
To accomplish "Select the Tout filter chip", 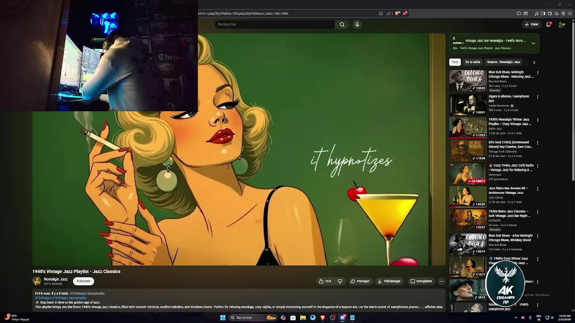I will (x=455, y=62).
